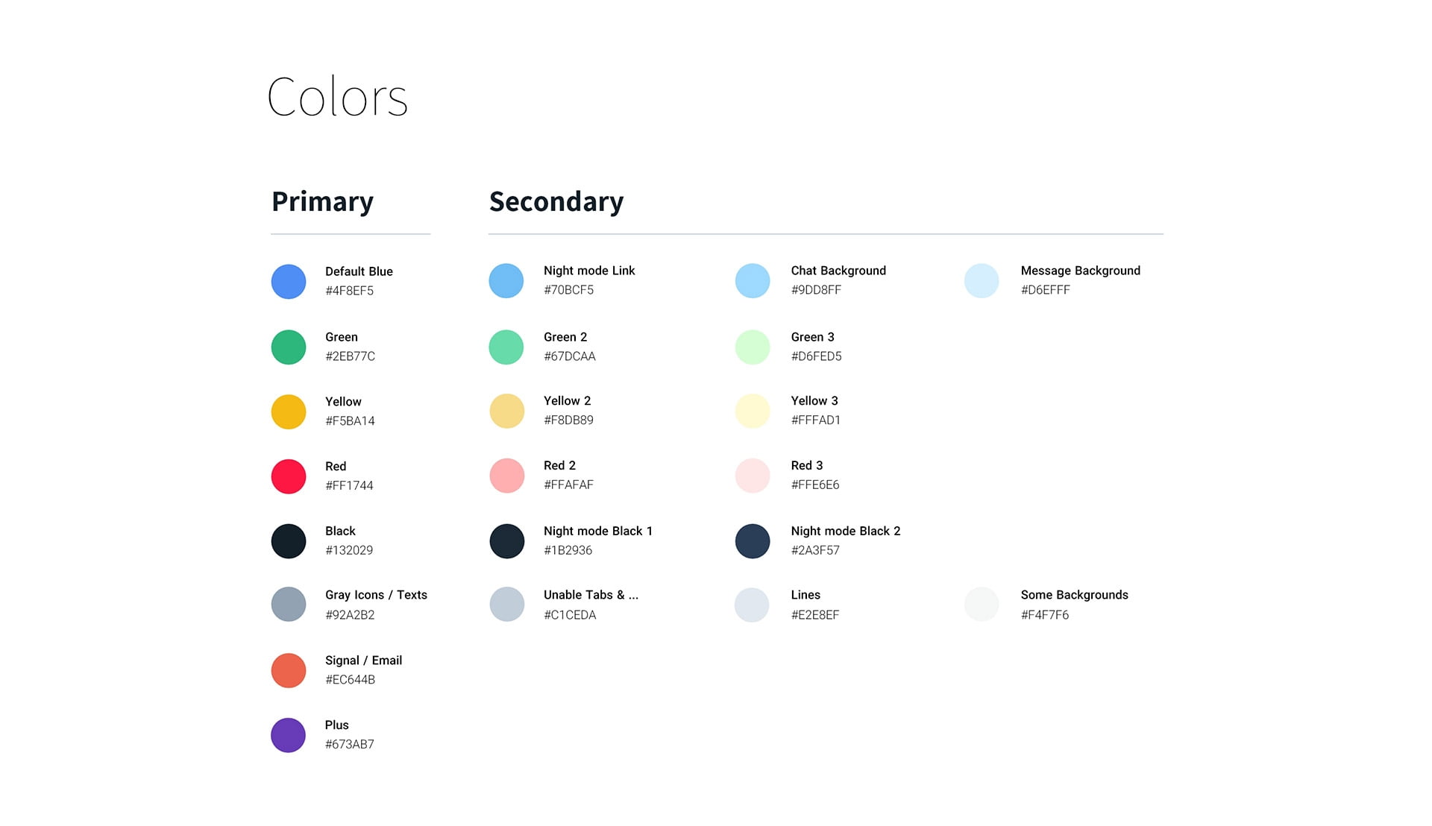The image size is (1432, 826).
Task: Select the purple Plus color swatch
Action: [x=289, y=735]
